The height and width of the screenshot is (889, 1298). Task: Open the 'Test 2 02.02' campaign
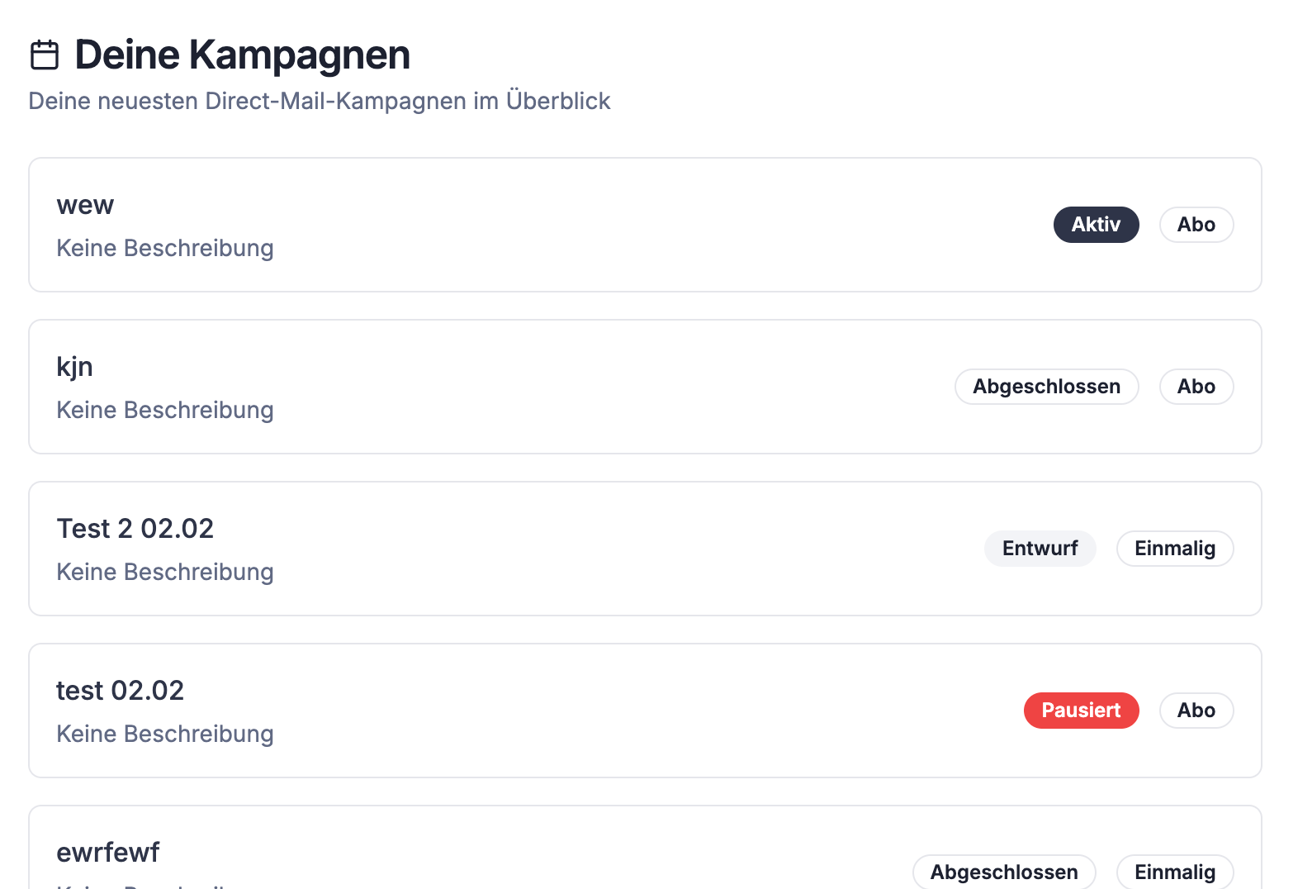[x=135, y=529]
